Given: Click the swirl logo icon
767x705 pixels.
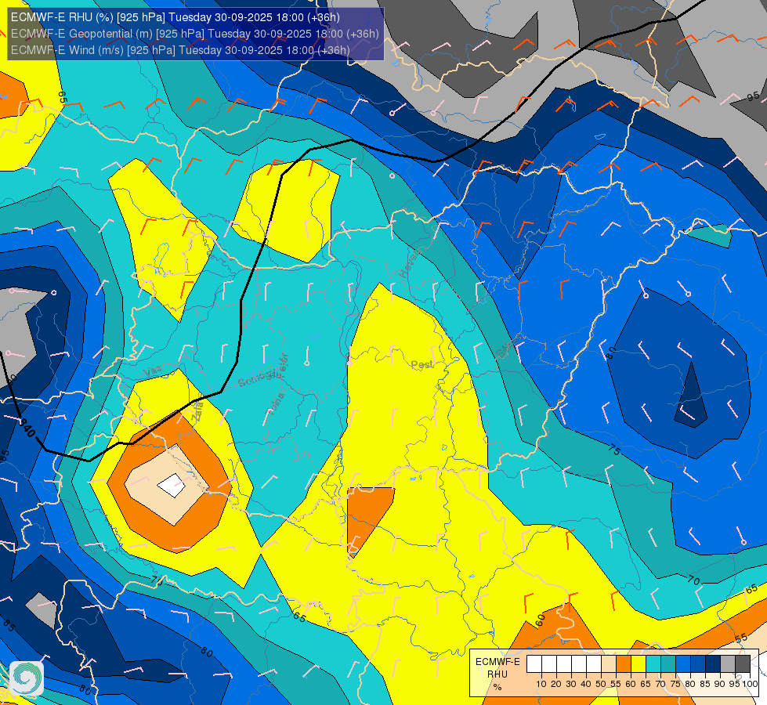Looking at the screenshot, I should pos(27,678).
